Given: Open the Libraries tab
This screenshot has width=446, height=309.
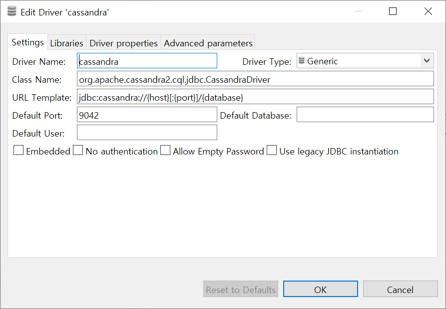Looking at the screenshot, I should pos(66,43).
